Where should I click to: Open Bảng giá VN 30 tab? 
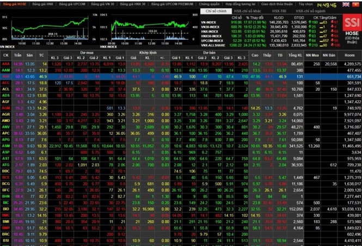[x=102, y=4]
